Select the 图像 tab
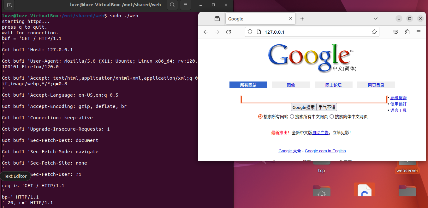The width and height of the screenshot is (428, 208). (x=291, y=85)
